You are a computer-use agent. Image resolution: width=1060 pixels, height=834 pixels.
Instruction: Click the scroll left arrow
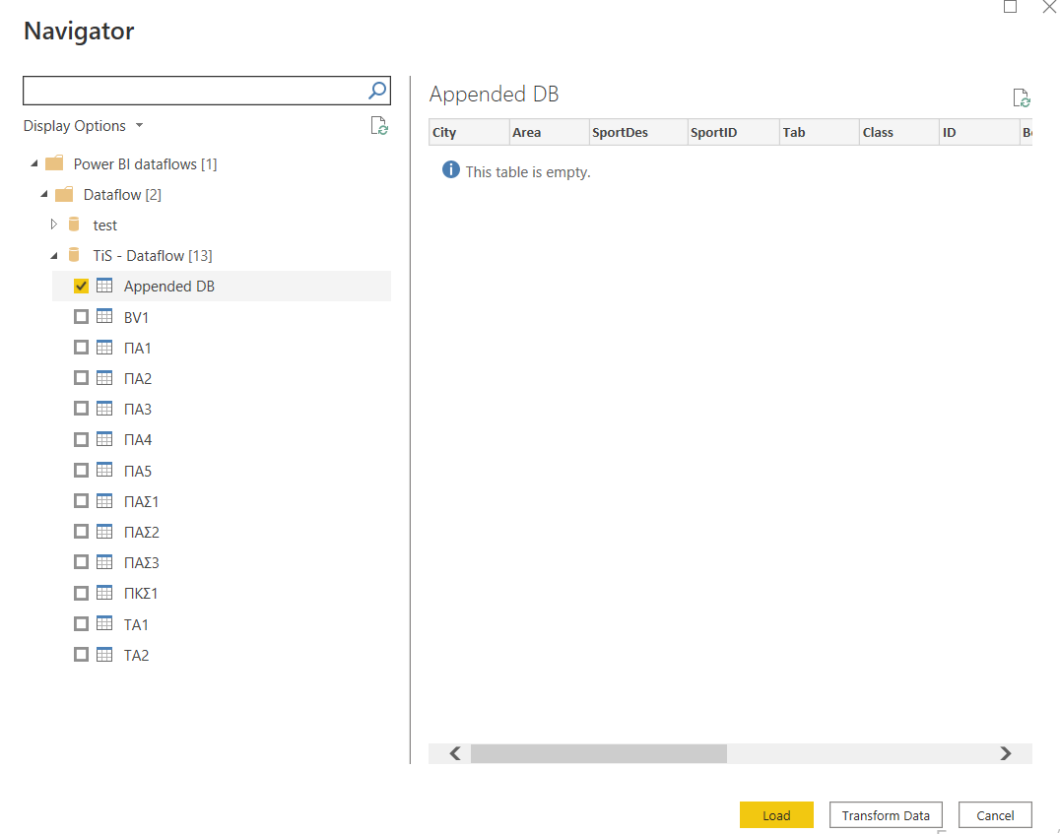[455, 753]
